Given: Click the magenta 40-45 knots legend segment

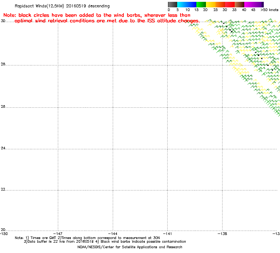Looking at the screenshot, I should [249, 4].
